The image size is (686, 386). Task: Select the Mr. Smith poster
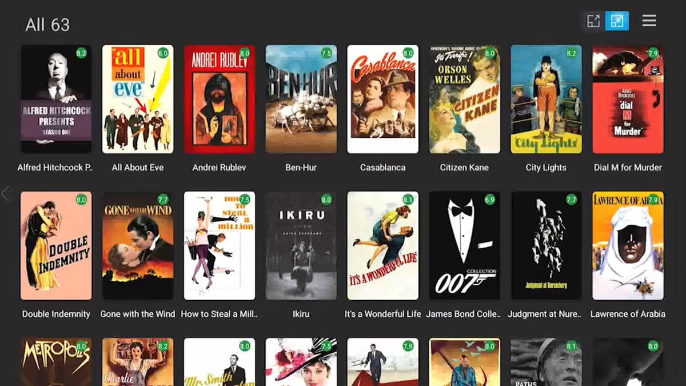tap(220, 362)
